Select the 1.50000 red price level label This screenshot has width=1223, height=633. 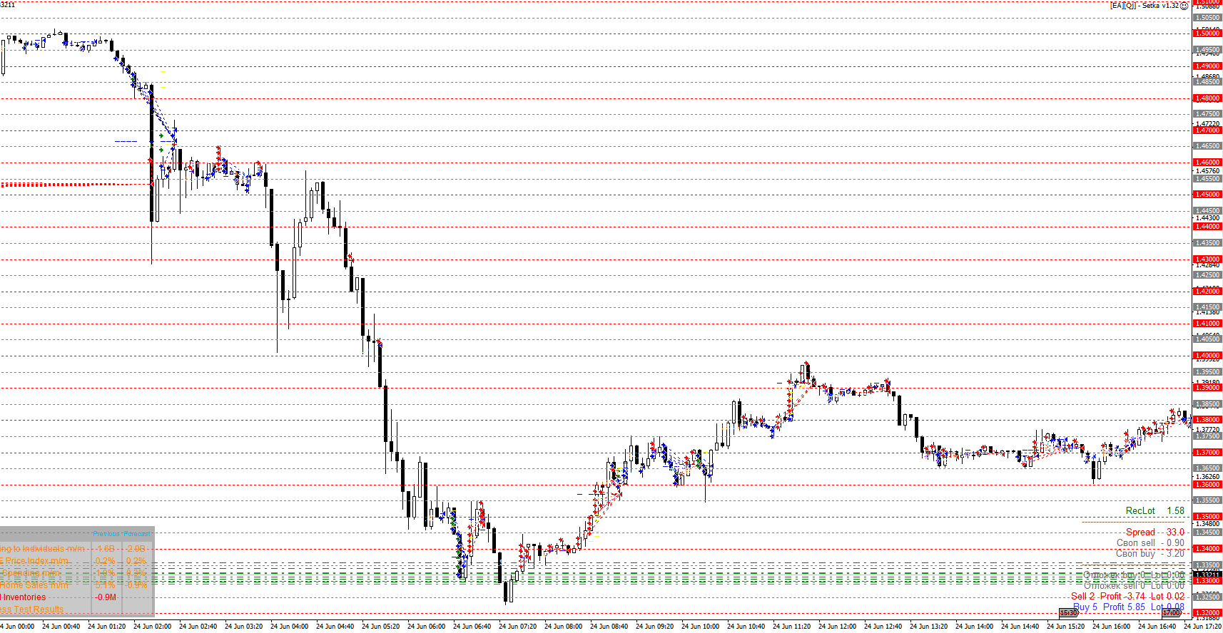pos(1207,34)
